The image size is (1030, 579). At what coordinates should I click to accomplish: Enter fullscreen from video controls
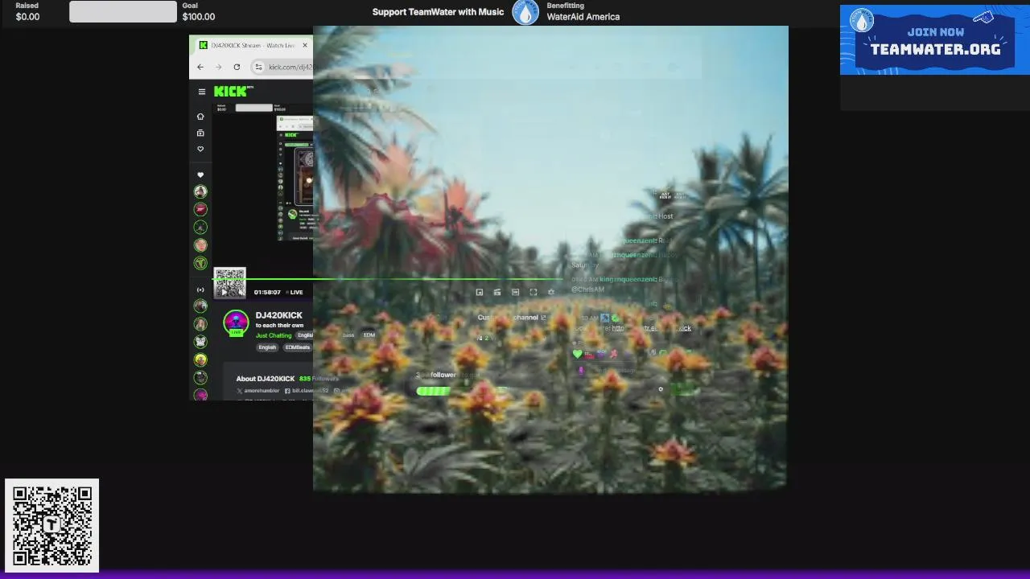(x=533, y=292)
